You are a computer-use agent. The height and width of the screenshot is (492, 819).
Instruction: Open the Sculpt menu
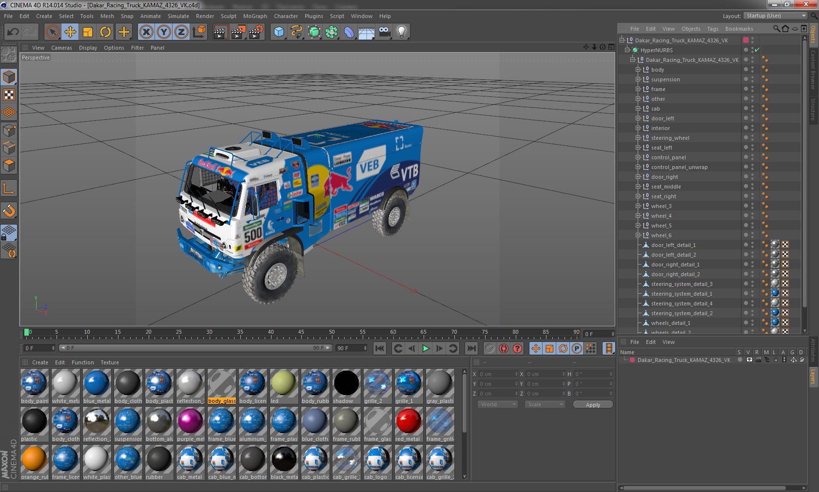[x=228, y=16]
